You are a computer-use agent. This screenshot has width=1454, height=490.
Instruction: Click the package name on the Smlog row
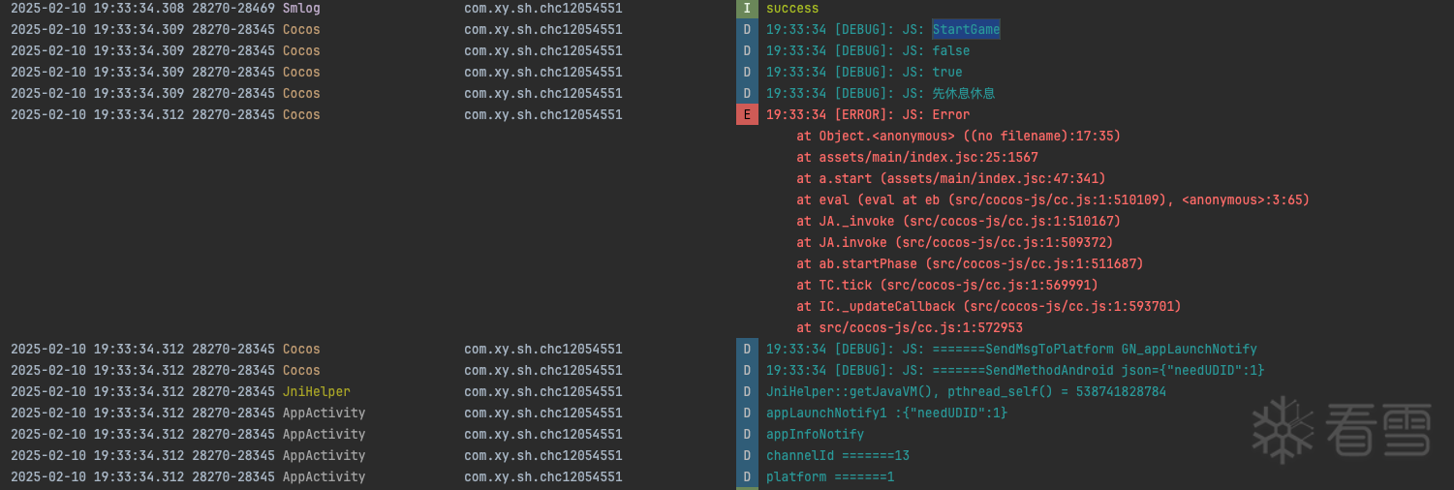coord(543,8)
